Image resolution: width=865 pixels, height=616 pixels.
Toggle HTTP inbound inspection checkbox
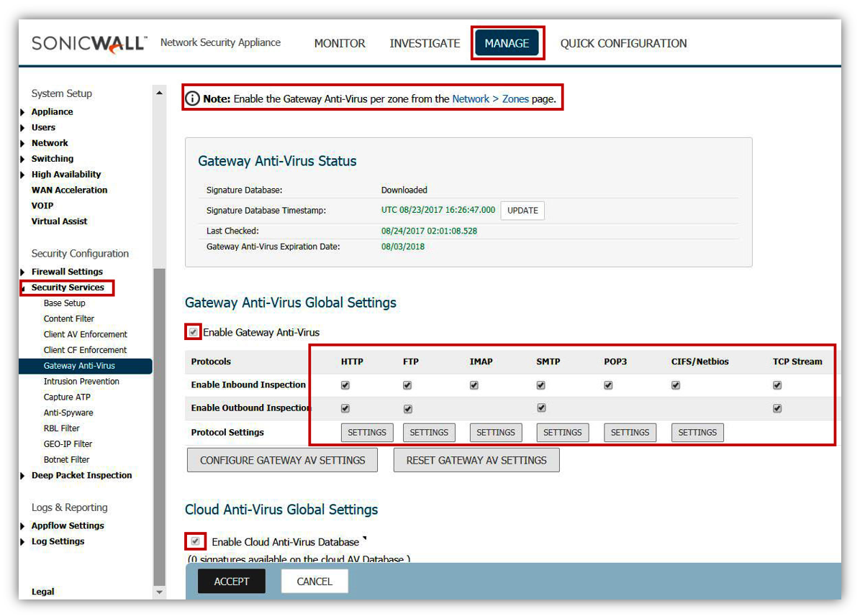345,385
